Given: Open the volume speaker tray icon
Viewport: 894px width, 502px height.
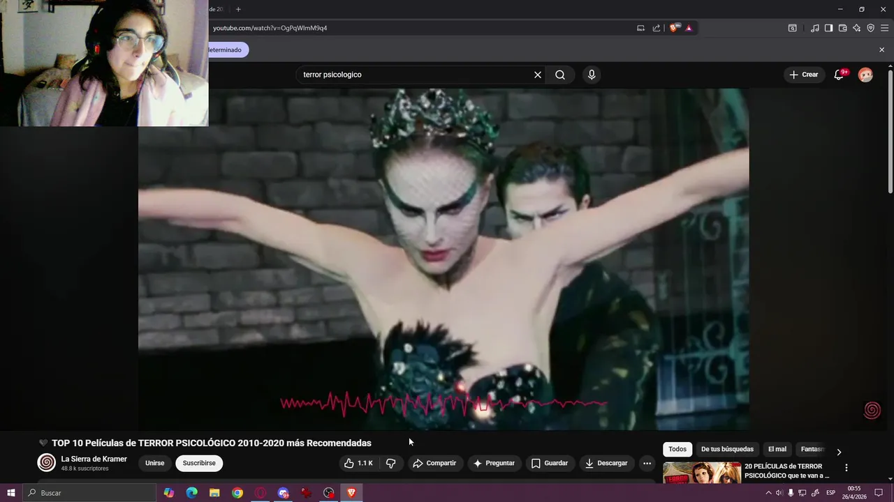Looking at the screenshot, I should click(780, 493).
